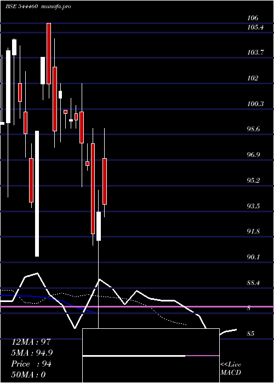Click the 12MA : 97 indicator text
This screenshot has height=383, width=274.
31,342
